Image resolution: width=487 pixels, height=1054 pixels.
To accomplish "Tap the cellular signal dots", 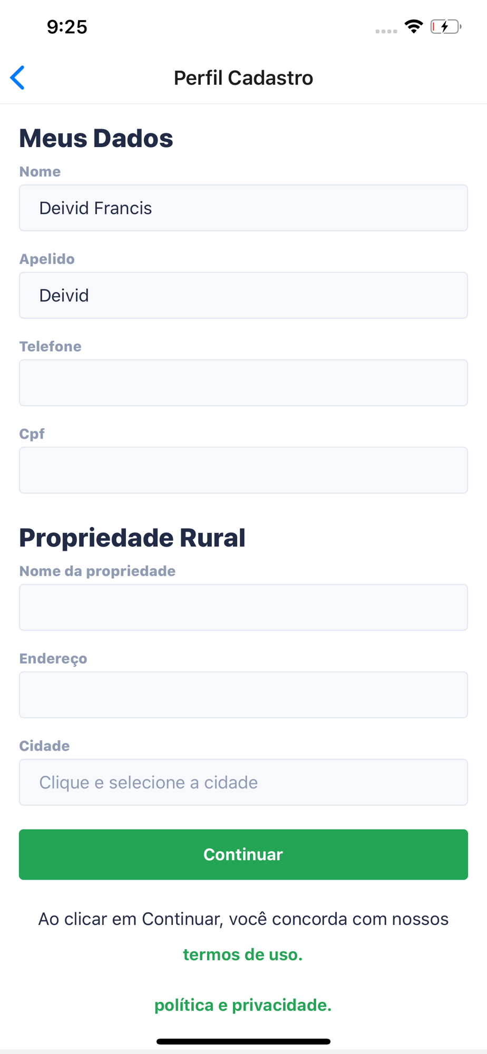I will (x=386, y=31).
